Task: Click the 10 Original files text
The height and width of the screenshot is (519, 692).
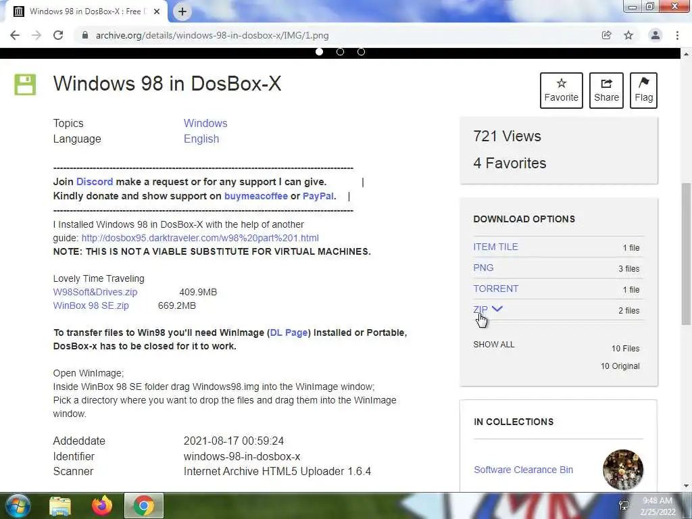Action: (620, 366)
